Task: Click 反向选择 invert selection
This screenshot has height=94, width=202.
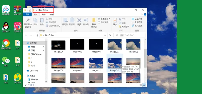Action: (x=137, y=26)
